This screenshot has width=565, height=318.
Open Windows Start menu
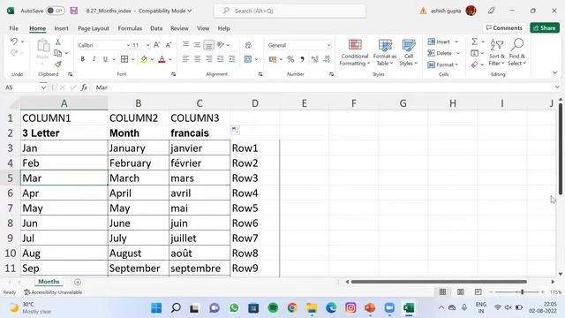click(156, 308)
